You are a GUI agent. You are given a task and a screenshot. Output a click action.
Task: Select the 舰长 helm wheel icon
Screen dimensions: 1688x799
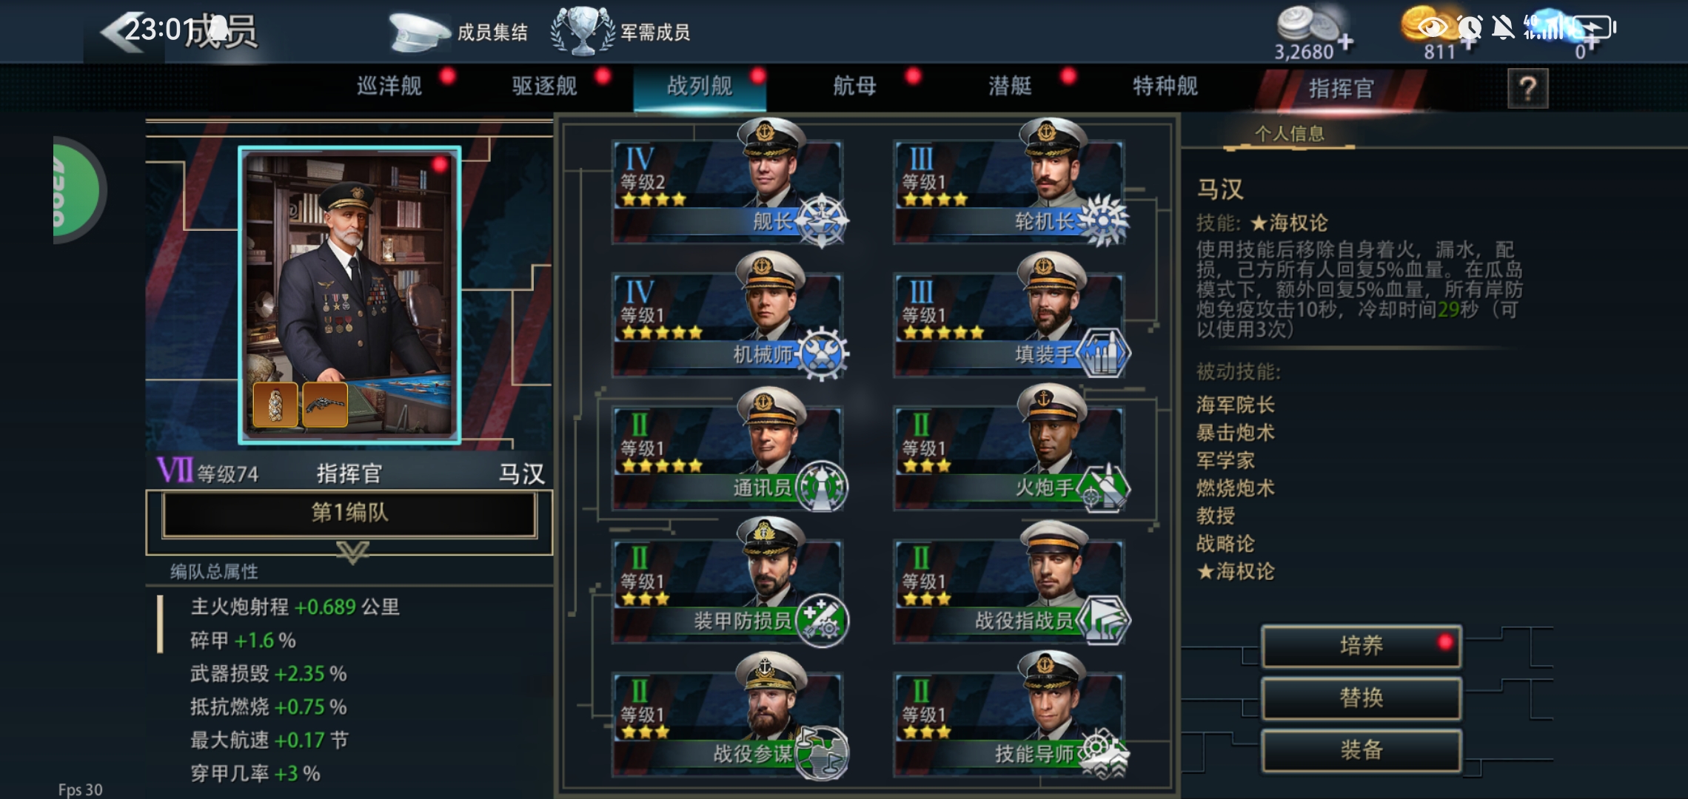coord(822,220)
